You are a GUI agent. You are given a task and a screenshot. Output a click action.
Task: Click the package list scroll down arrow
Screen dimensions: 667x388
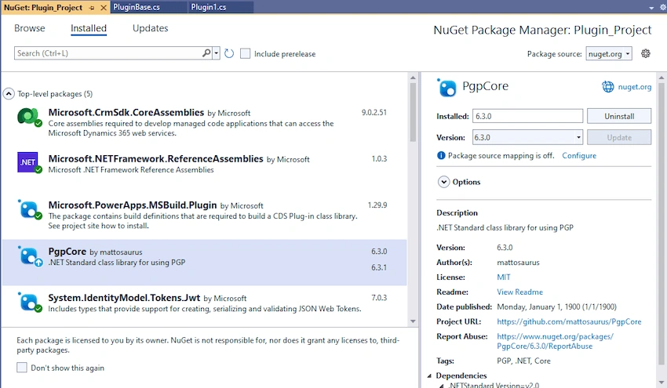pyautogui.click(x=413, y=321)
